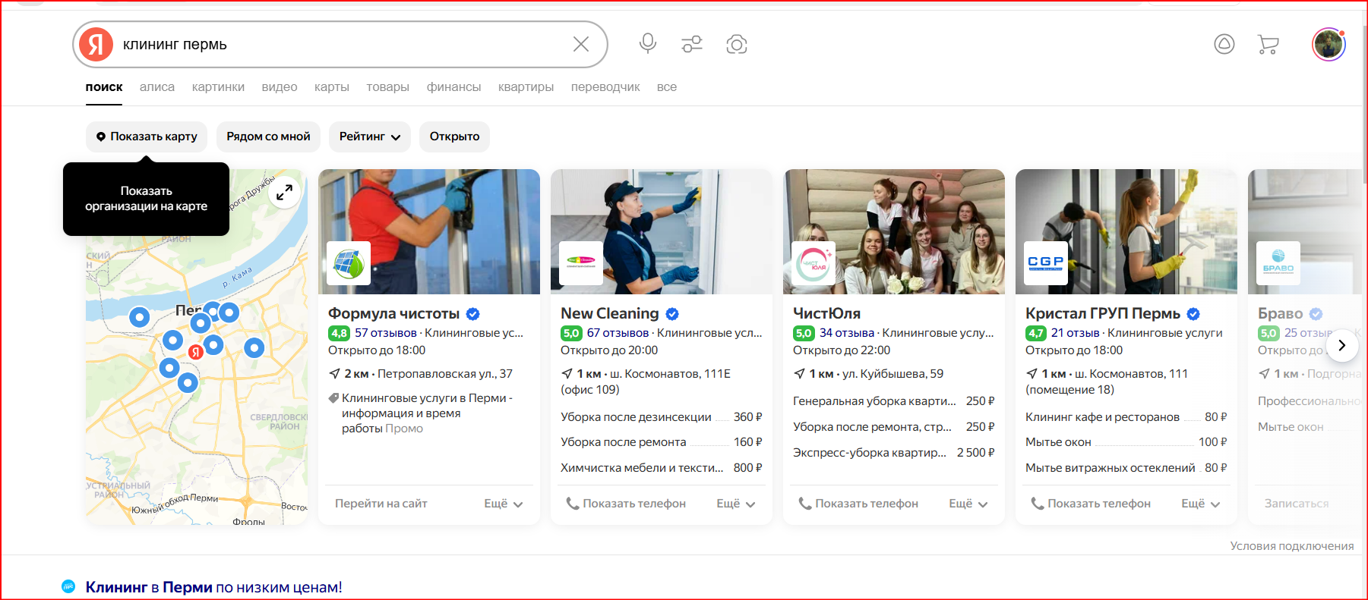Open the Рейтинг dropdown
This screenshot has height=600, width=1368.
click(x=370, y=137)
